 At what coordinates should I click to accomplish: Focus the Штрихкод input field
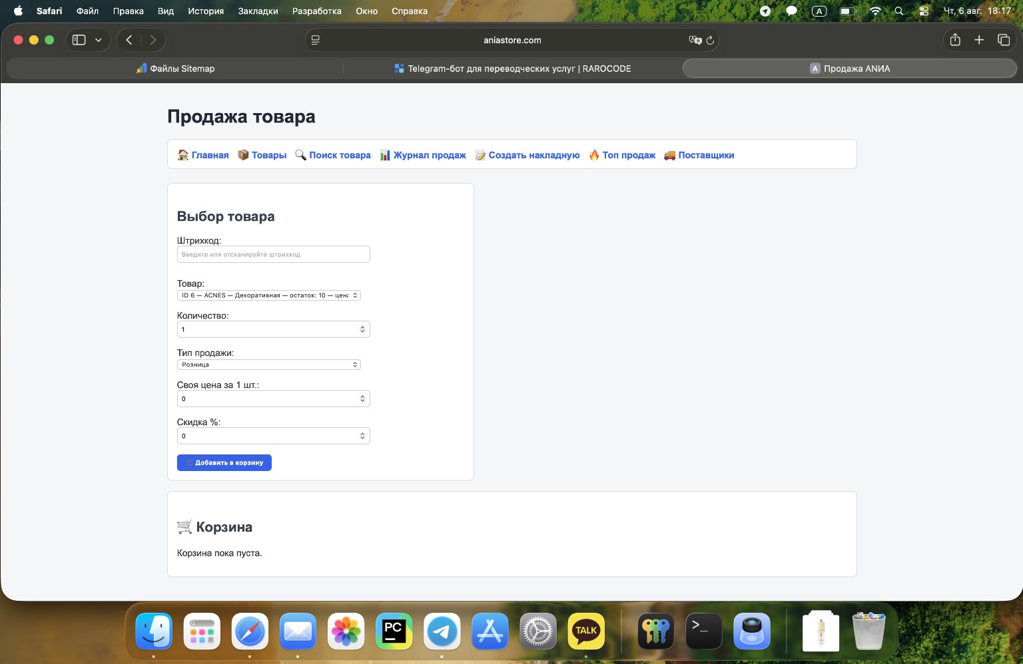click(x=274, y=254)
